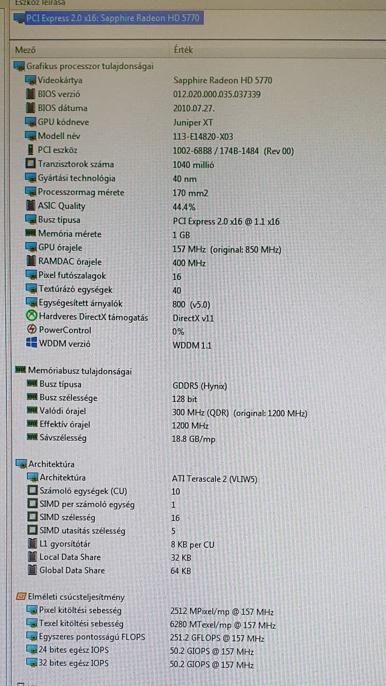Image resolution: width=386 pixels, height=686 pixels.
Task: Select the Textúrázó egységek row label
Action: click(75, 289)
